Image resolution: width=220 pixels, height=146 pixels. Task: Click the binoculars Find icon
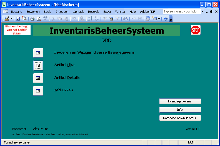[125, 19]
